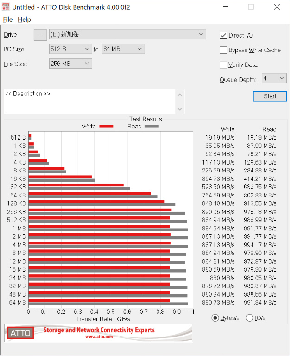Click the gray Read legend swatch
This screenshot has height=356, width=290.
(151, 127)
